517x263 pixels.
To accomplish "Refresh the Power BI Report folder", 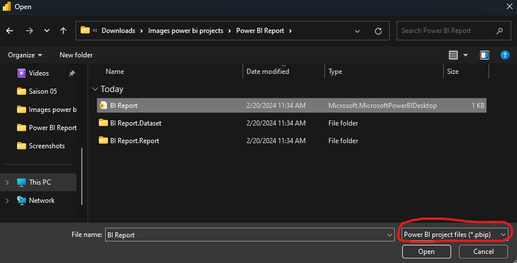I will click(378, 31).
